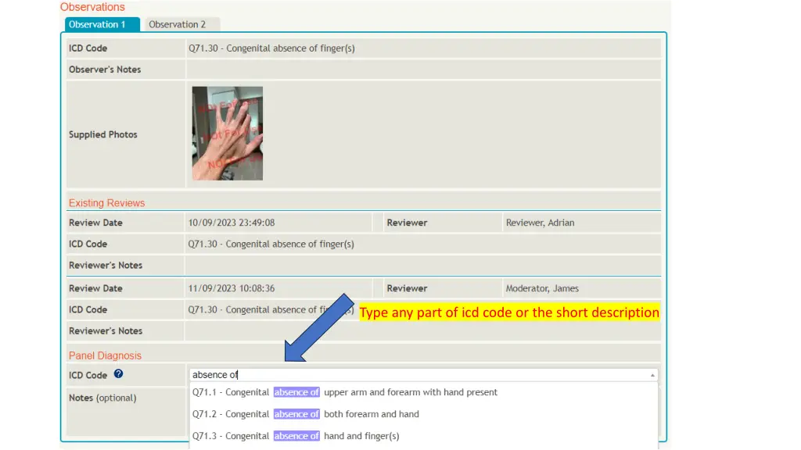Viewport: 801px width, 450px height.
Task: Pick Q71.3 absence of hand and finger(s)
Action: click(x=296, y=436)
